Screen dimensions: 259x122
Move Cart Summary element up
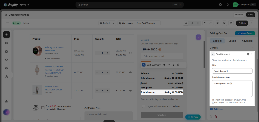[169, 65]
